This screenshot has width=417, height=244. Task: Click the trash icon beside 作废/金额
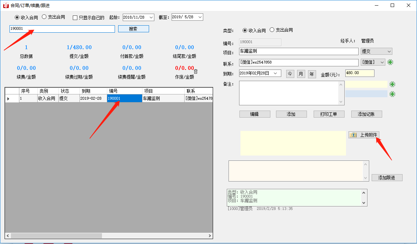196,71
